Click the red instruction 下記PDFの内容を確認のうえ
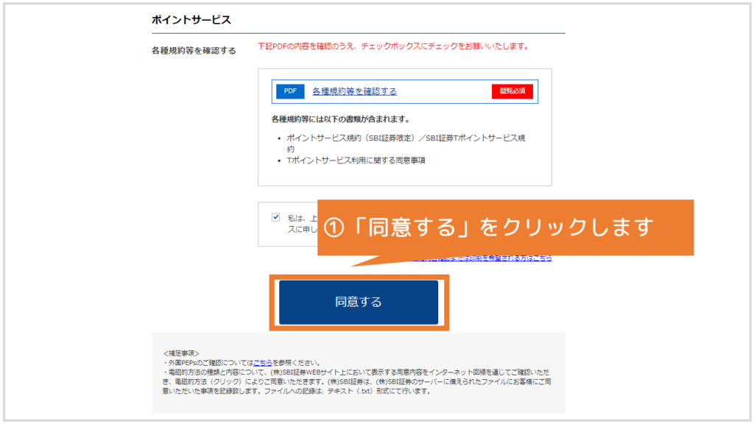Viewport: 754px width, 424px height. click(393, 46)
